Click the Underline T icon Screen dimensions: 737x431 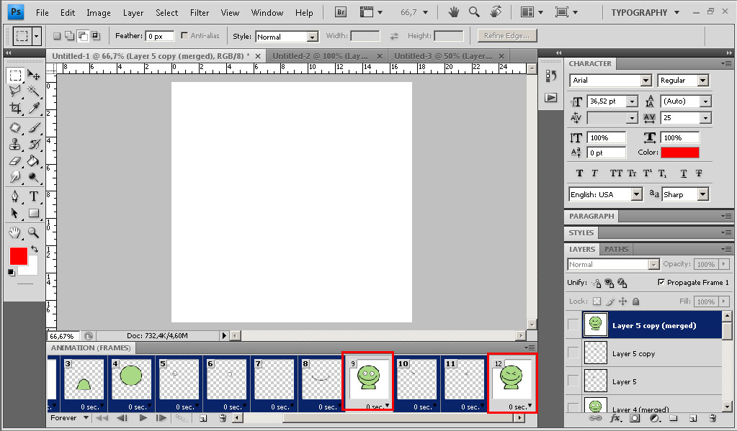(684, 173)
